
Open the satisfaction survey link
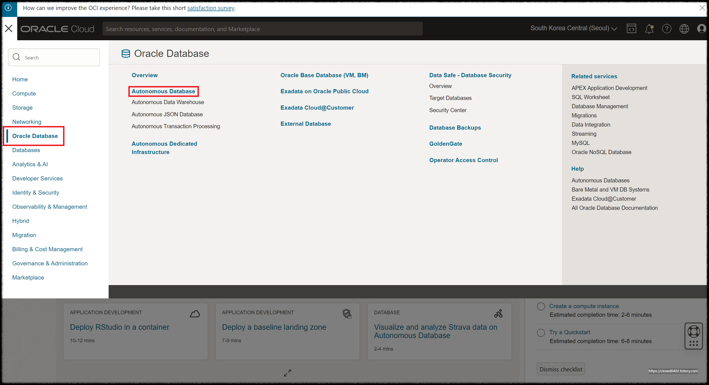211,8
